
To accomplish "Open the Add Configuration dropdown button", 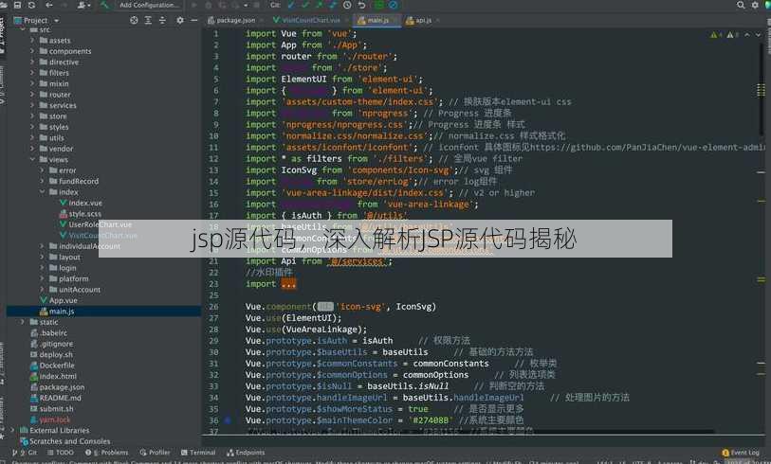I will pos(150,5).
